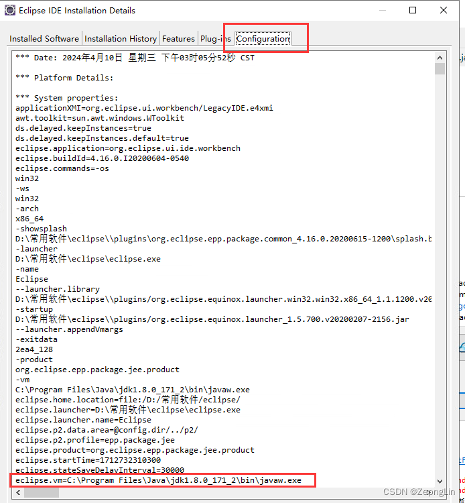
Task: Click the vertical scrollbar up arrow
Action: click(x=440, y=58)
